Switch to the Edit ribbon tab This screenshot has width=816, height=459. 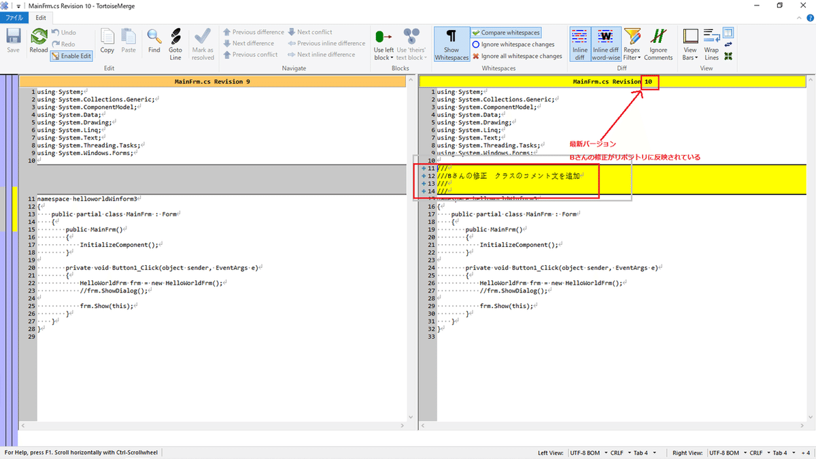click(x=41, y=18)
